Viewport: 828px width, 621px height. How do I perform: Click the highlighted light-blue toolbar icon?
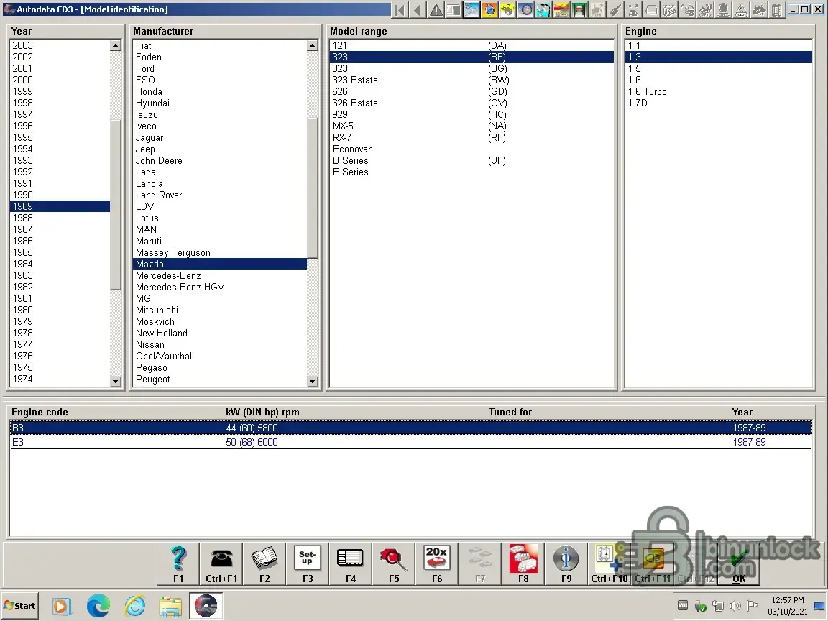[471, 9]
